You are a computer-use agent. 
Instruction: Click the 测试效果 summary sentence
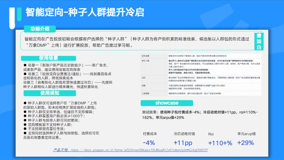tap(200, 115)
